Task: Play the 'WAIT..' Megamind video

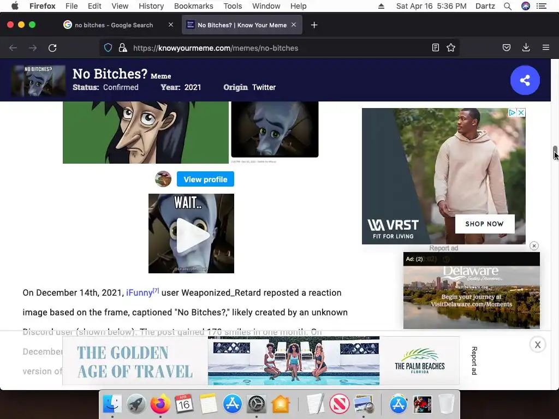Action: click(192, 234)
